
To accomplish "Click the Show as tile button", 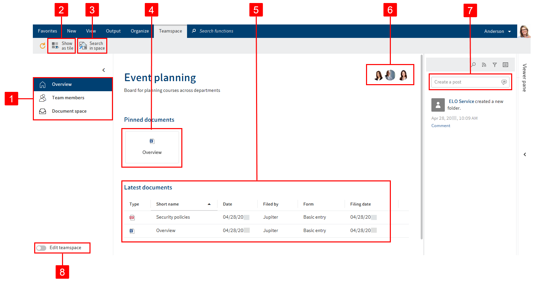I will 62,46.
